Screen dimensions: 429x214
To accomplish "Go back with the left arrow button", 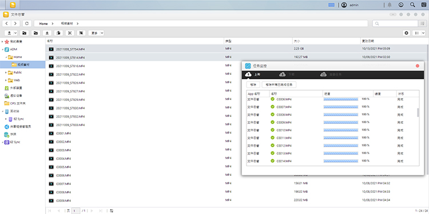I will 6,23.
